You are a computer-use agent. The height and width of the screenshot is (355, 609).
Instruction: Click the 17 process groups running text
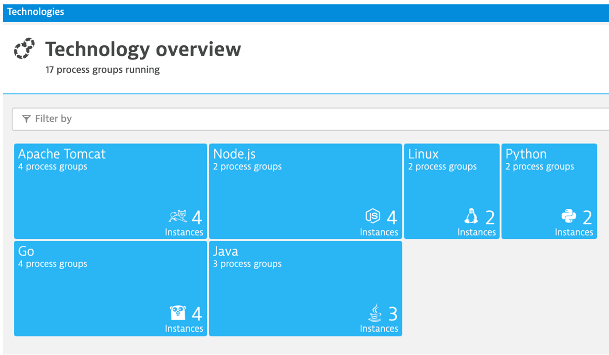click(102, 70)
